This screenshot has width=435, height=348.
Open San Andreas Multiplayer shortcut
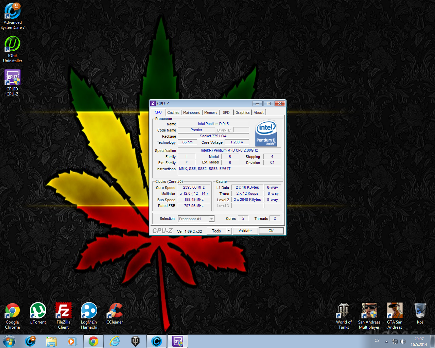point(369,316)
